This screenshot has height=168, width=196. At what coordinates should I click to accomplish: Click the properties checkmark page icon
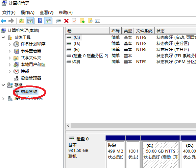[x=74, y=21]
